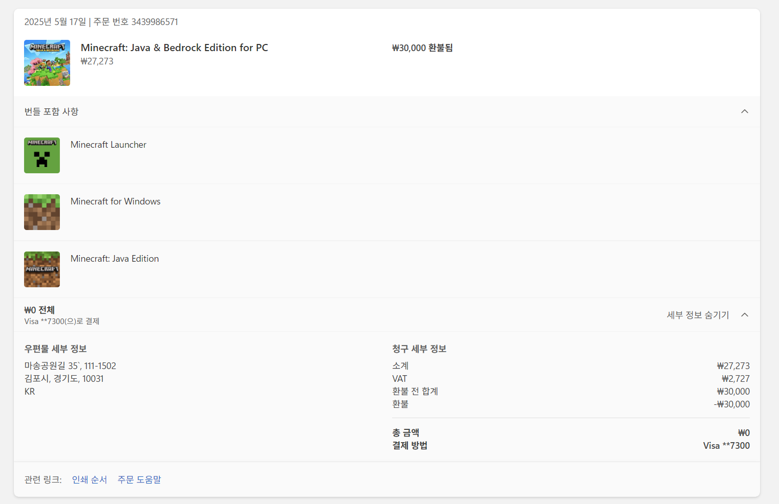Click the VAT amount ₩2,727
This screenshot has width=779, height=504.
pyautogui.click(x=736, y=379)
